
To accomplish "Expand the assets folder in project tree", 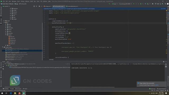I will (4, 21).
